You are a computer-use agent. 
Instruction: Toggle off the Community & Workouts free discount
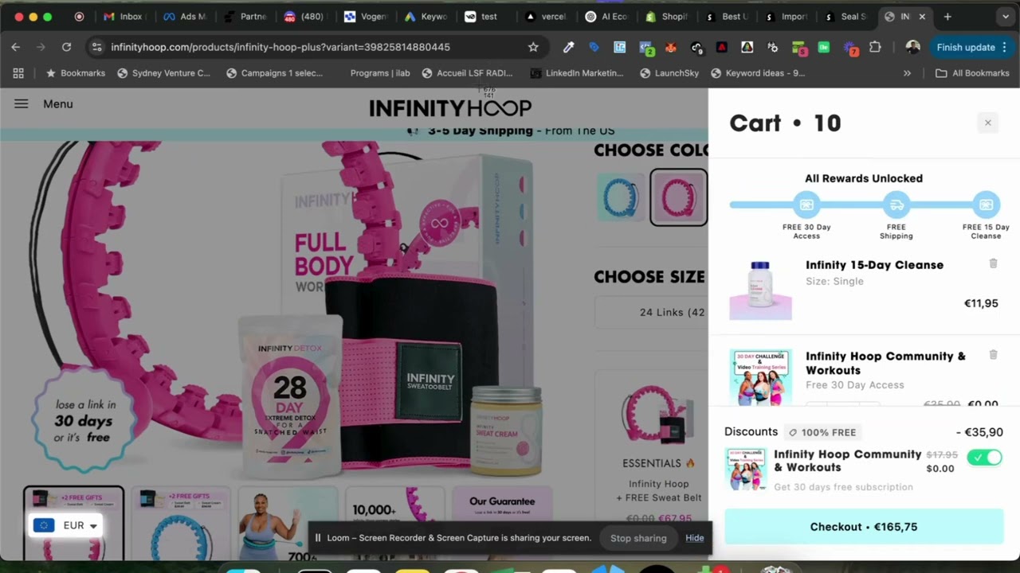pyautogui.click(x=984, y=458)
